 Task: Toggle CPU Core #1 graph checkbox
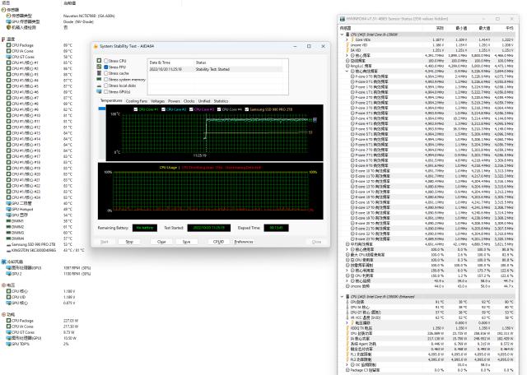136,109
